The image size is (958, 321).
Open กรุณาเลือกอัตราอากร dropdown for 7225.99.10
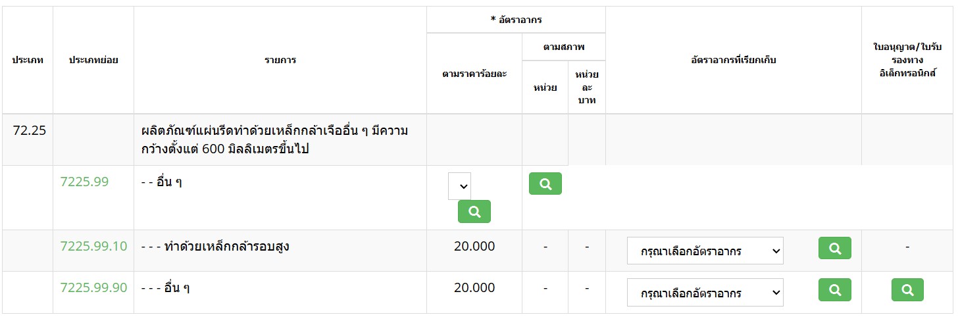coord(705,251)
